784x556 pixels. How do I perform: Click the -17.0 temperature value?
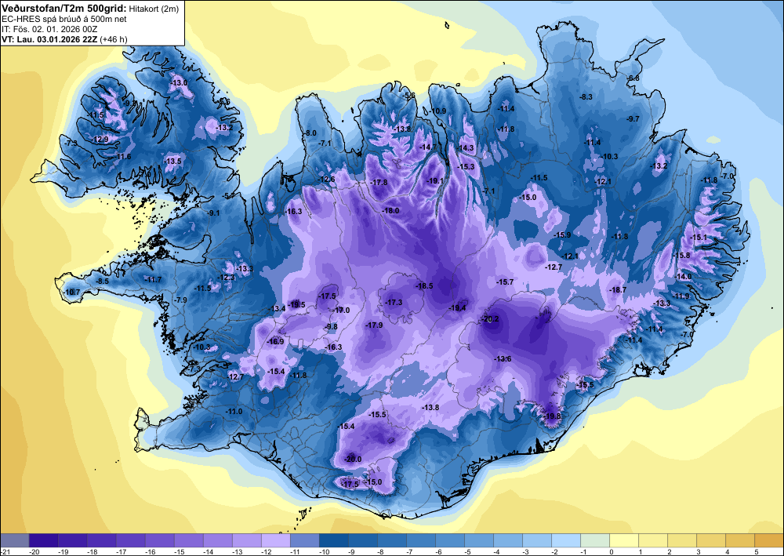(342, 310)
